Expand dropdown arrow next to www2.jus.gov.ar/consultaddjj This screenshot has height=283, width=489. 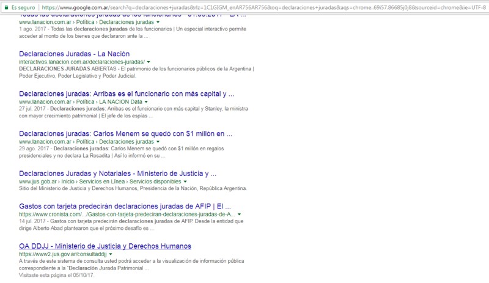click(111, 254)
